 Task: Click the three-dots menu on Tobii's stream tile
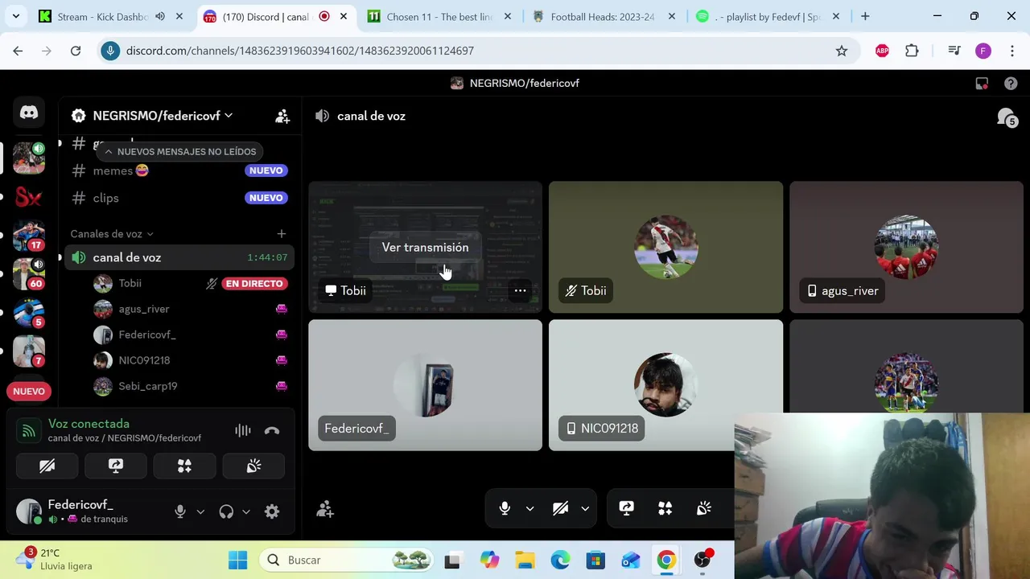[521, 290]
